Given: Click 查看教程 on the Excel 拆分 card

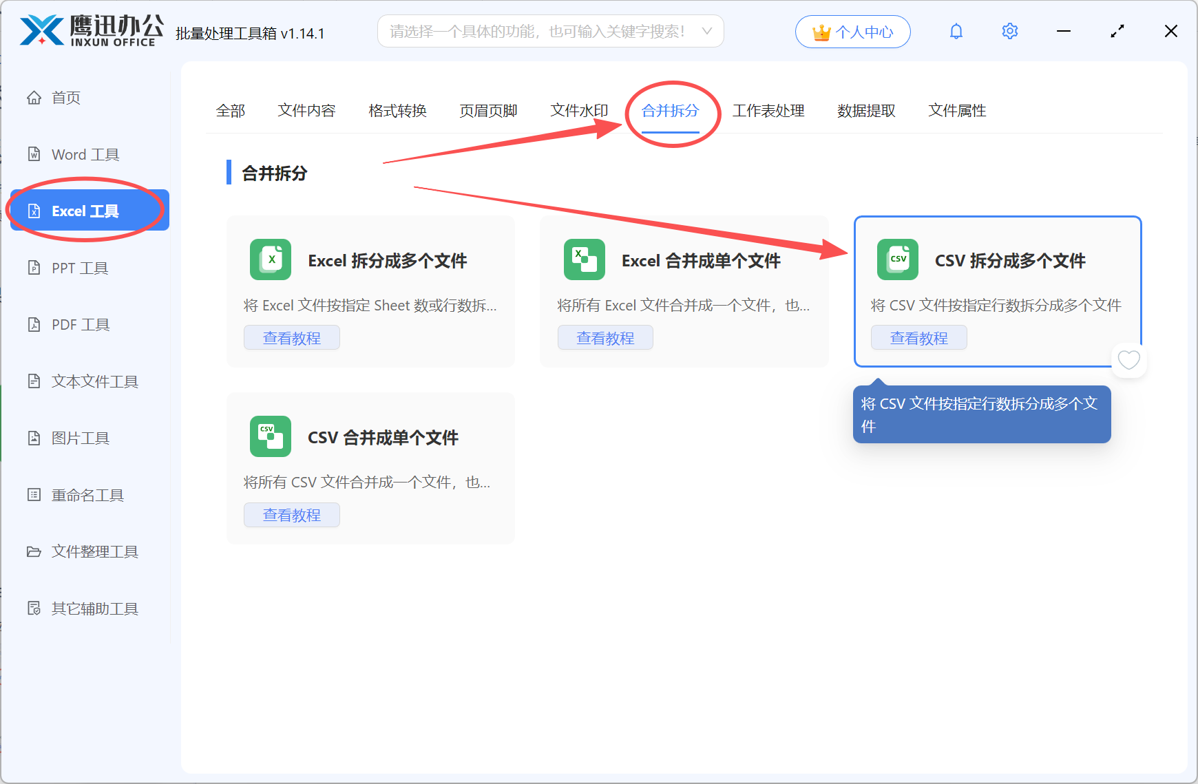Looking at the screenshot, I should point(291,337).
